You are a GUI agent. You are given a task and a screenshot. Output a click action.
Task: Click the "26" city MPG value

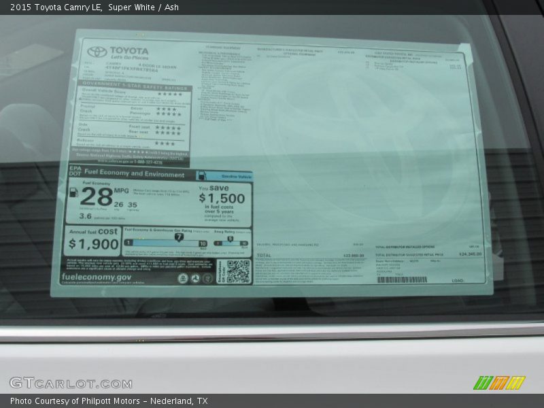click(x=118, y=205)
